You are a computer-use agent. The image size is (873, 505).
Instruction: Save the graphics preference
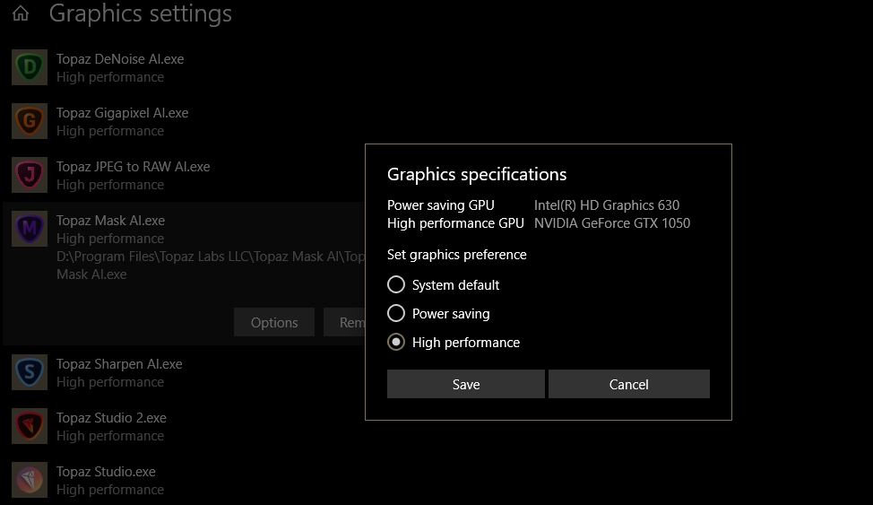point(466,384)
